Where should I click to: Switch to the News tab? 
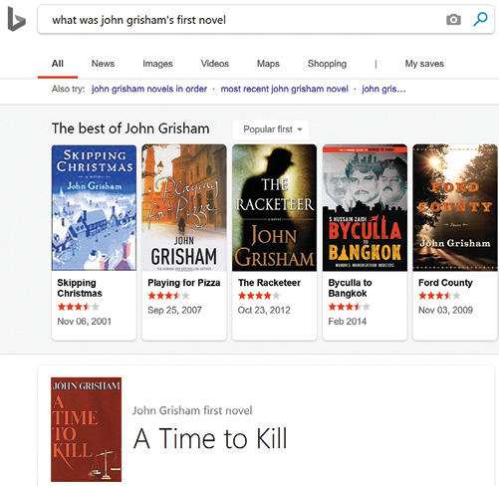click(103, 64)
